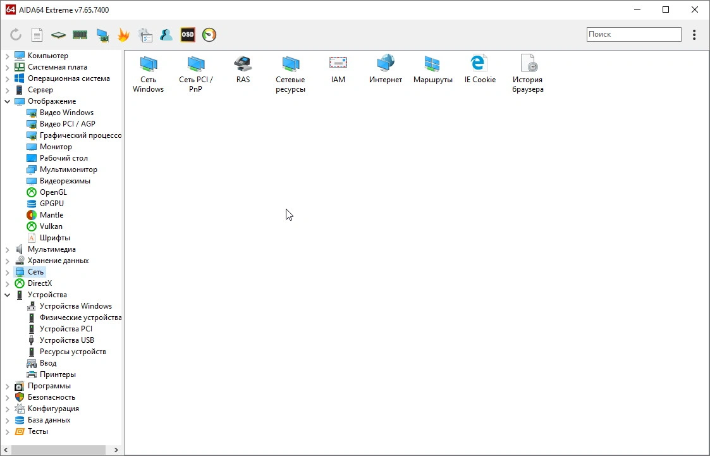Open the IAM mail icon
710x456 pixels.
(x=338, y=69)
